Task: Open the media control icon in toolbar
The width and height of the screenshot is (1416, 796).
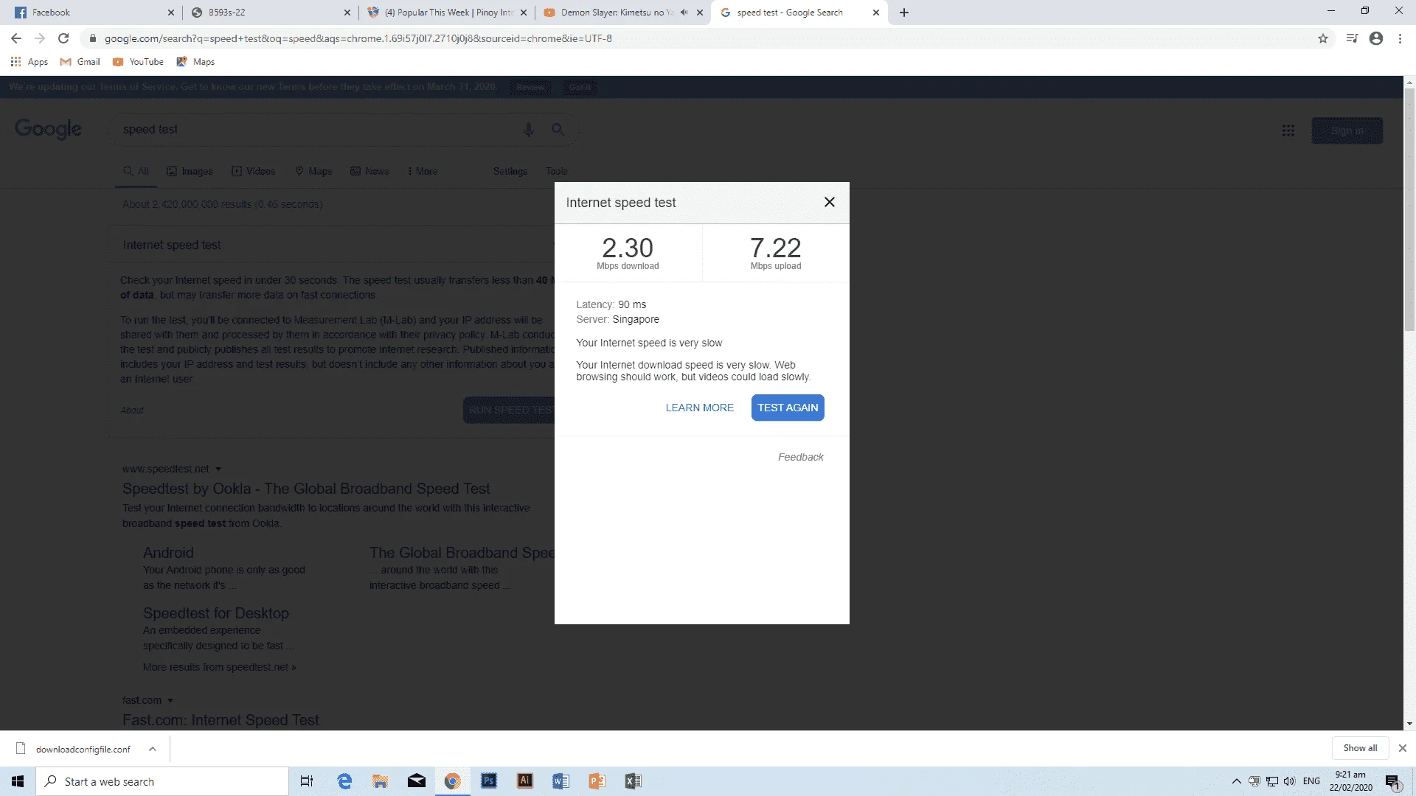Action: [1352, 38]
